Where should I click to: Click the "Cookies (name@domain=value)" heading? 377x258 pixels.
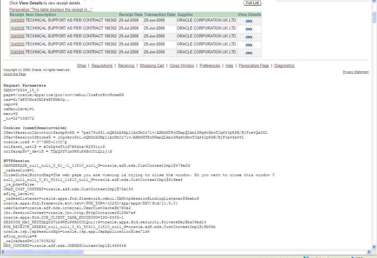click(35, 128)
